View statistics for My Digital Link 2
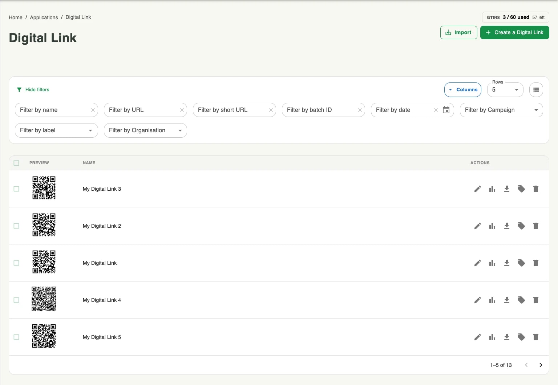 click(x=492, y=226)
